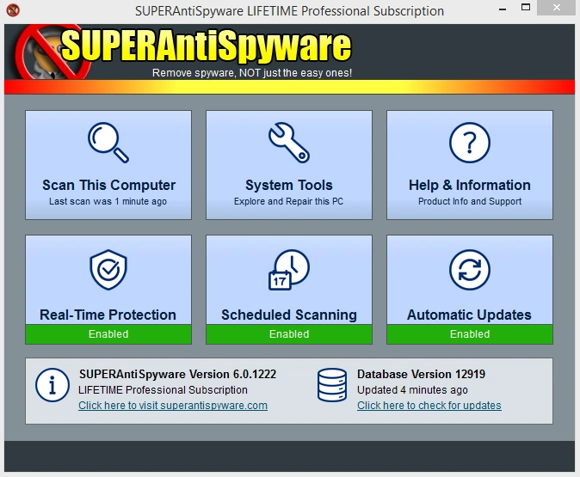The height and width of the screenshot is (477, 580).
Task: Click 'Last scan was 1 minute ago' text
Action: (108, 201)
